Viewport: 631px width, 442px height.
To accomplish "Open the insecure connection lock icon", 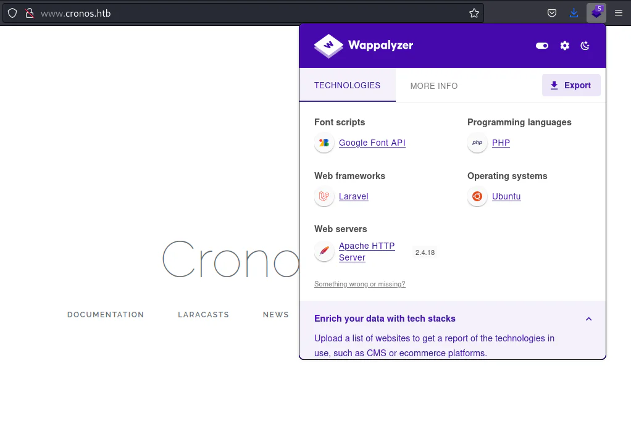I will click(30, 13).
